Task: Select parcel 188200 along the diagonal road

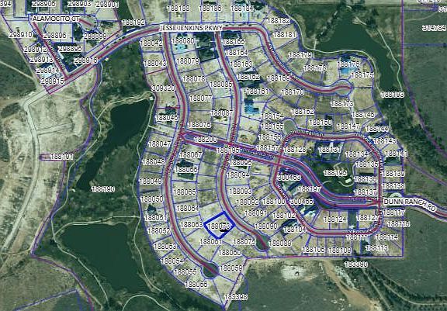Action: coord(205,140)
